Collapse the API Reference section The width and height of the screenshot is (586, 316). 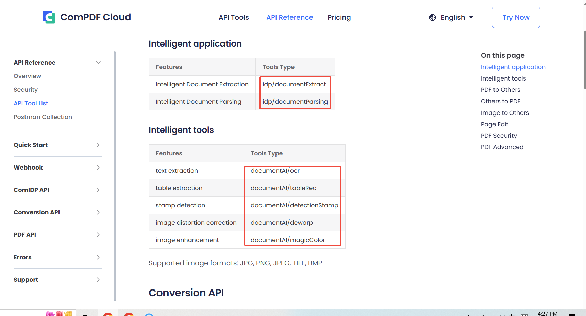point(98,62)
